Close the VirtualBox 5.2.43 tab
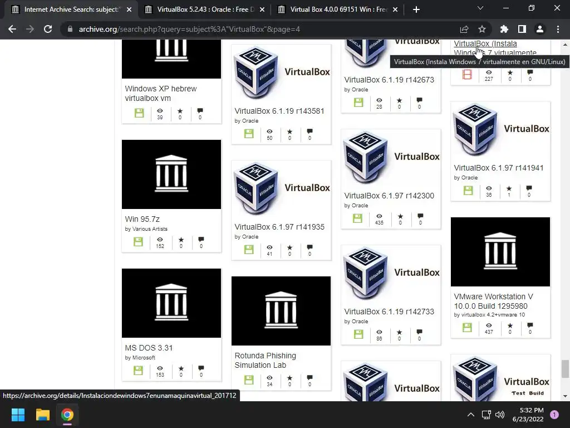 [x=262, y=9]
